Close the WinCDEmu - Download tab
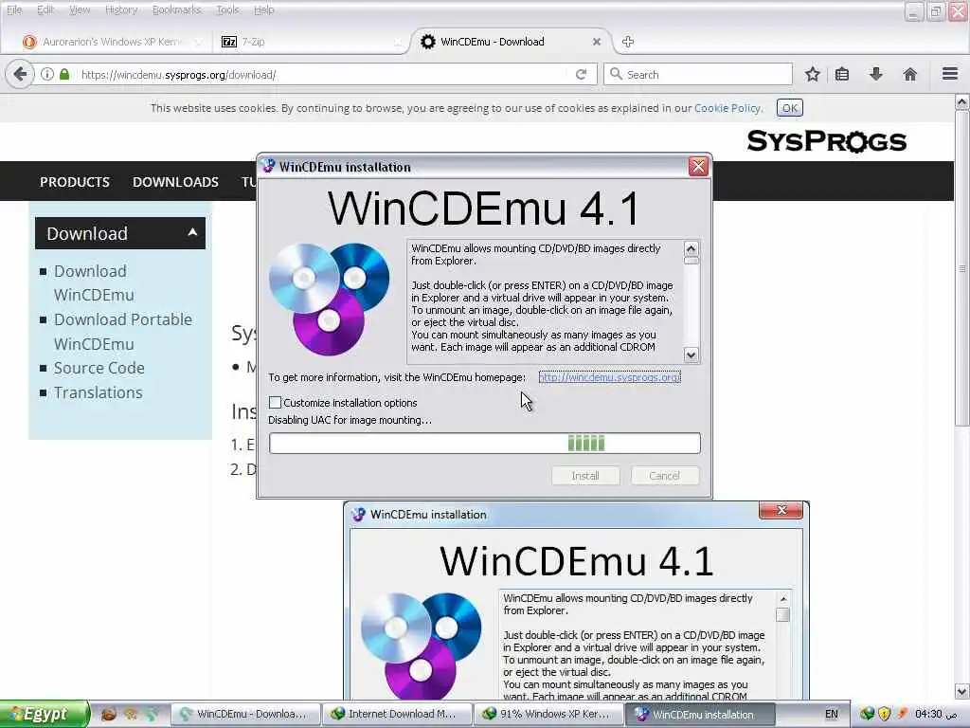The image size is (970, 728). pos(597,42)
